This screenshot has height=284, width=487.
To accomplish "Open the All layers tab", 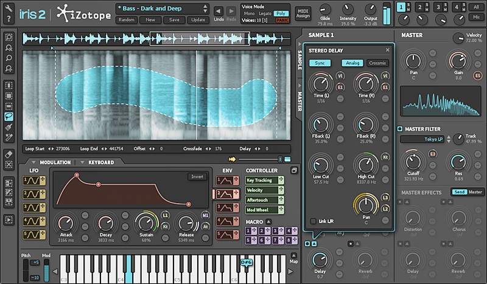I will [x=476, y=7].
